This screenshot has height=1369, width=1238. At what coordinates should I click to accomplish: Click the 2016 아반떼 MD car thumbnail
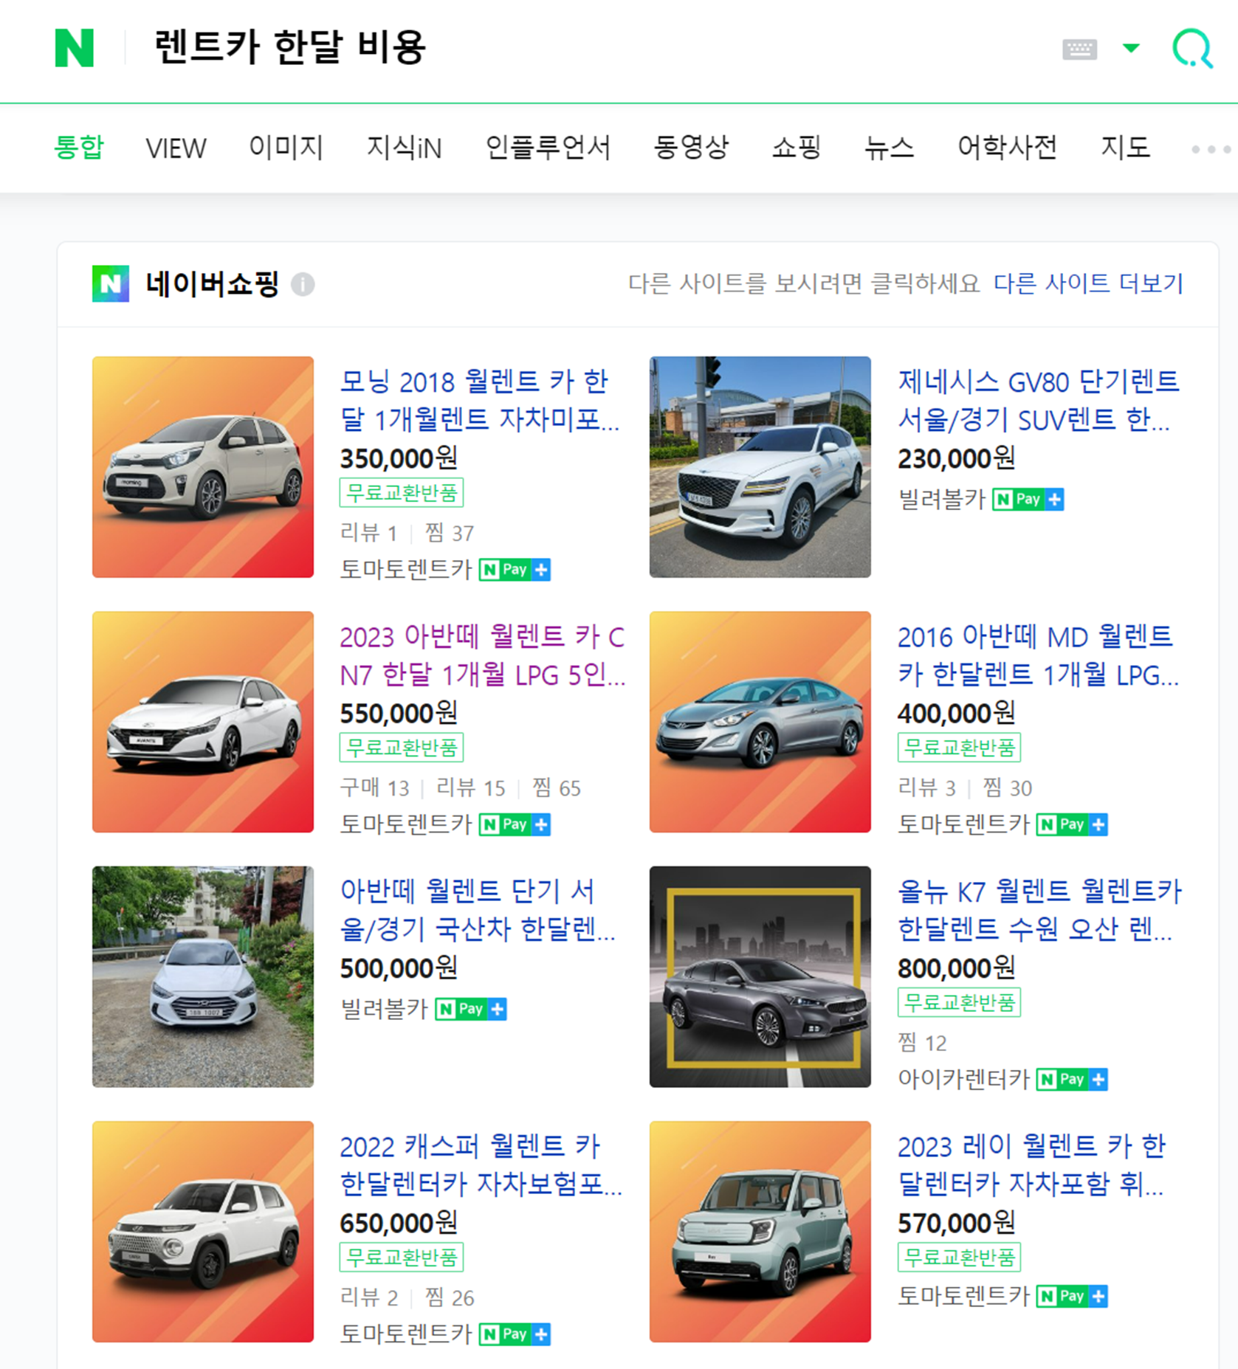760,722
